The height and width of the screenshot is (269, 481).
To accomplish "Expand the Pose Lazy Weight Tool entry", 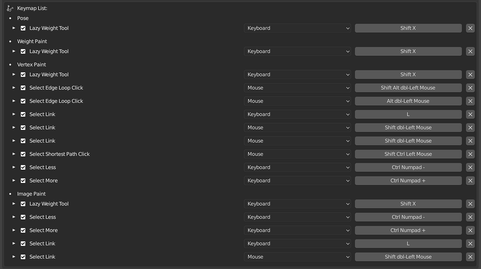I will 14,28.
